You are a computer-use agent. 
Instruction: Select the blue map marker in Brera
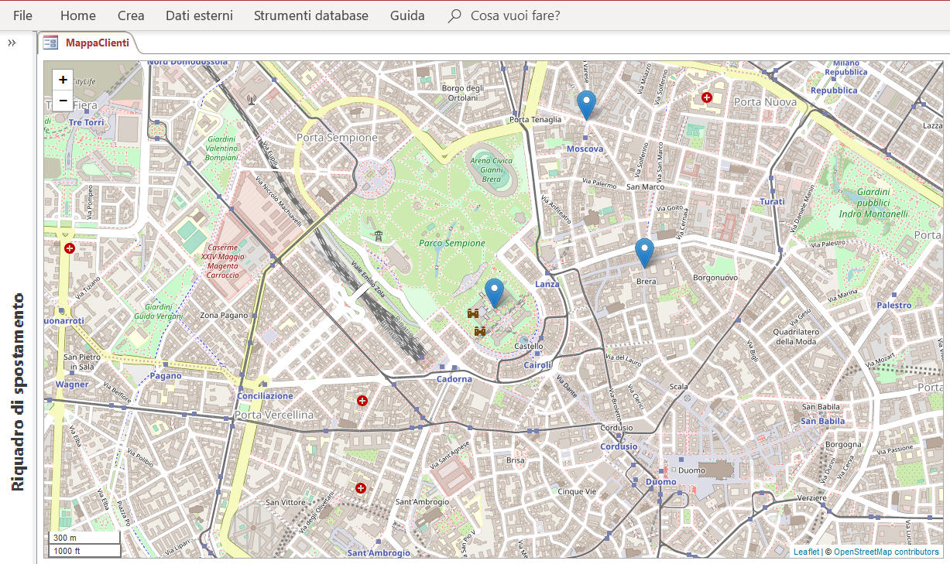coord(644,253)
